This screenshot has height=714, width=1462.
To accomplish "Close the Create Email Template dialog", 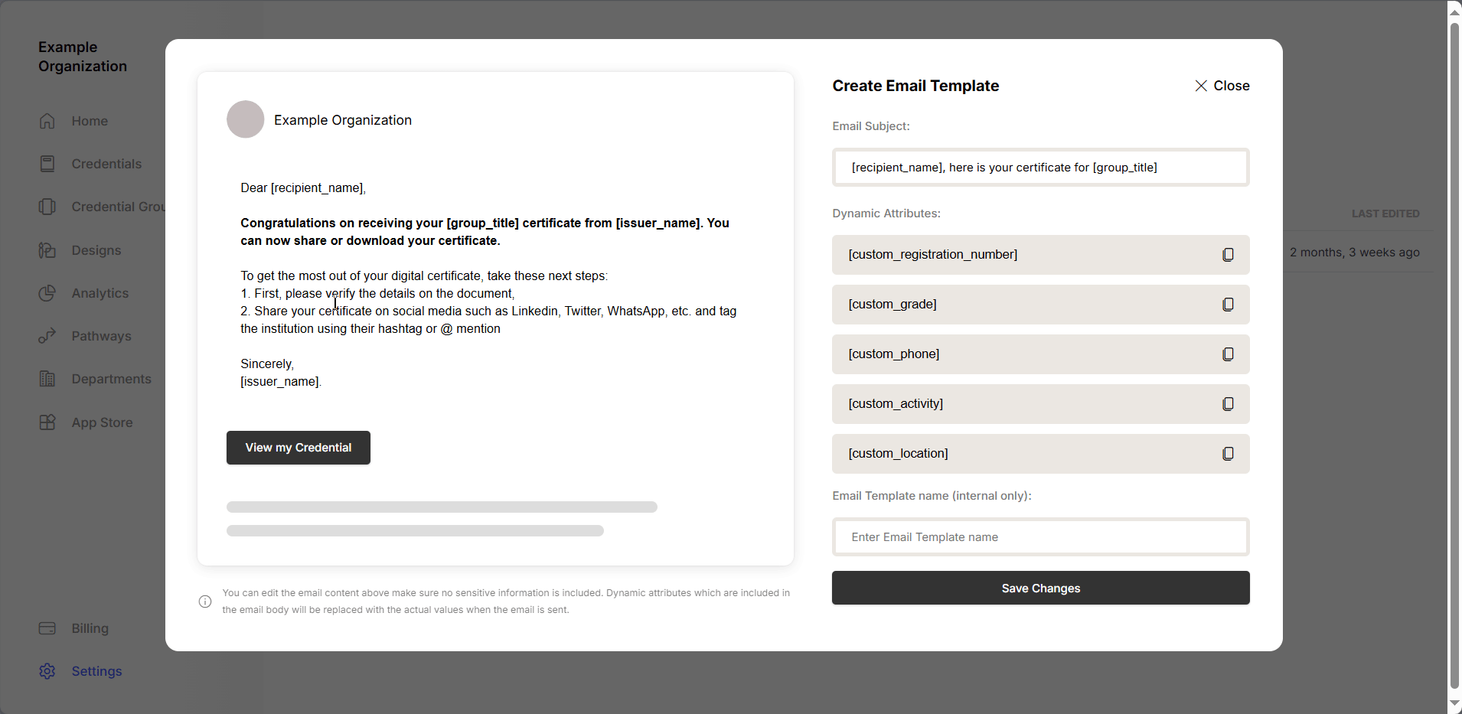I will 1222,86.
